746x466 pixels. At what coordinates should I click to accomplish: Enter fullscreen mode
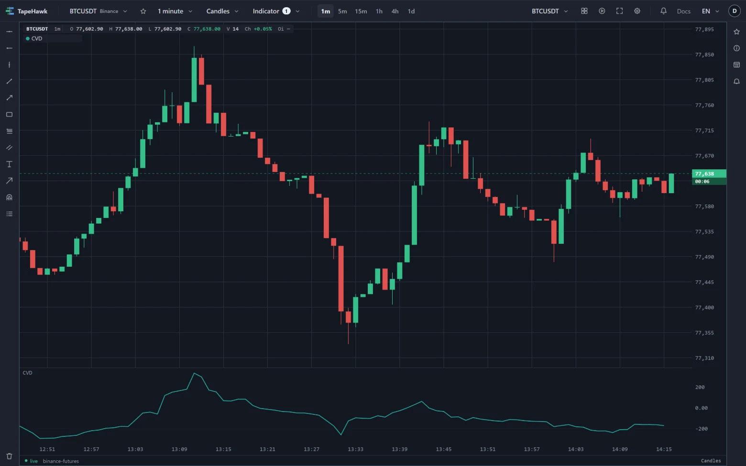click(x=619, y=11)
